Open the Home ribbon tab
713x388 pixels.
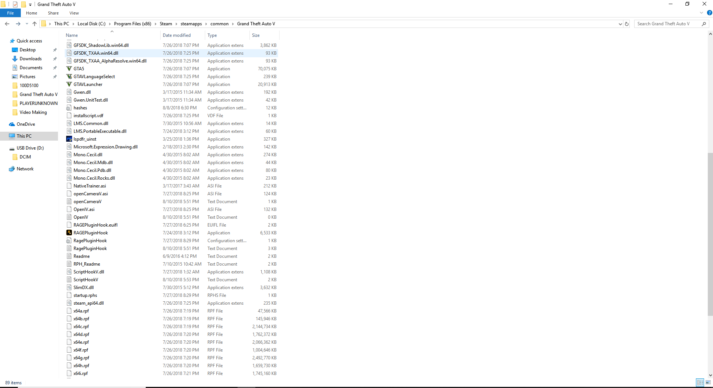tap(32, 13)
